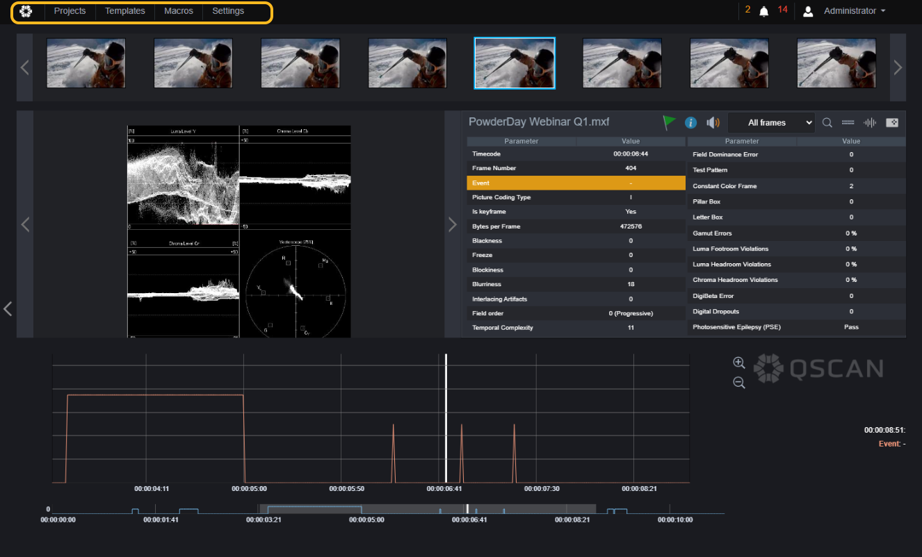
Task: Click the audio waveform icon
Action: pyautogui.click(x=870, y=122)
